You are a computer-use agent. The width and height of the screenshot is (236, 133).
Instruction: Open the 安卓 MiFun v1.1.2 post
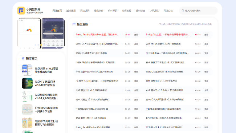(x=163, y=44)
